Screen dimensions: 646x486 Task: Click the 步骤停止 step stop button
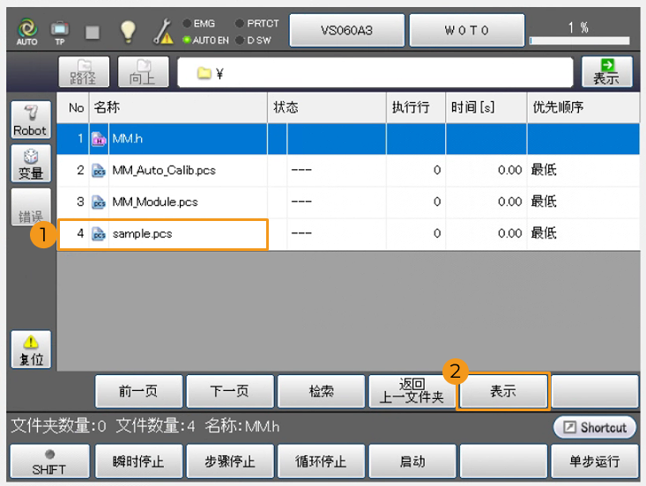tap(230, 461)
